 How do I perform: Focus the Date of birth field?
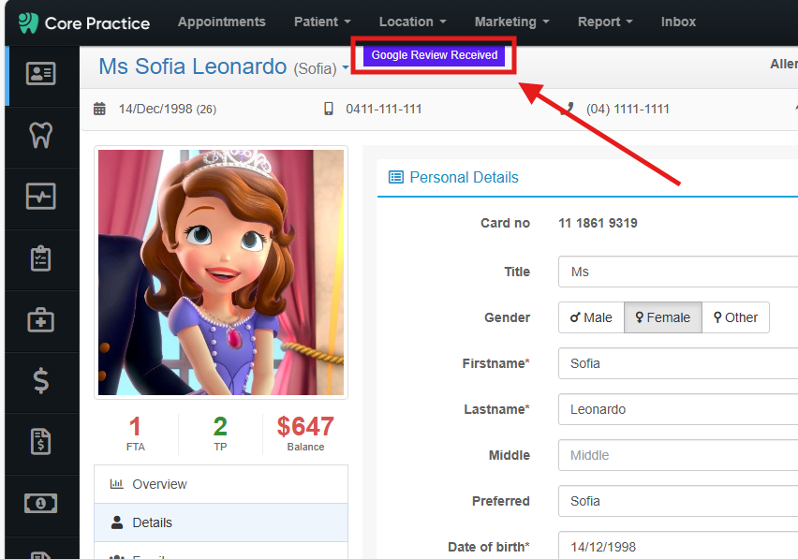[x=678, y=545]
